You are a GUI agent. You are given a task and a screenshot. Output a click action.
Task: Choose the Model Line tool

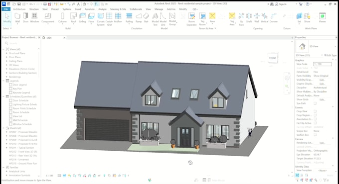click(163, 19)
